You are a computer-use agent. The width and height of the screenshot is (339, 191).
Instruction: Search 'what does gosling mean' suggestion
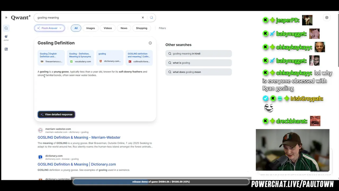pos(199,72)
